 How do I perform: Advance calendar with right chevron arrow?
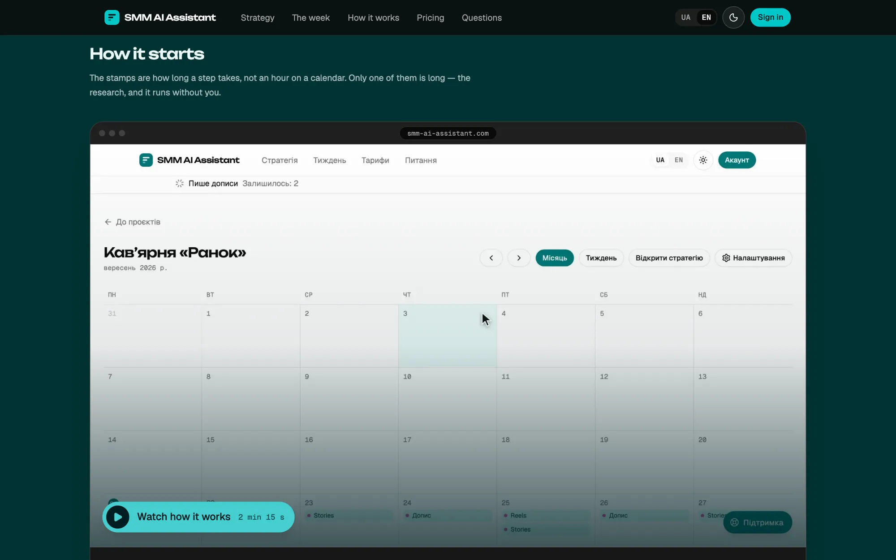tap(519, 258)
